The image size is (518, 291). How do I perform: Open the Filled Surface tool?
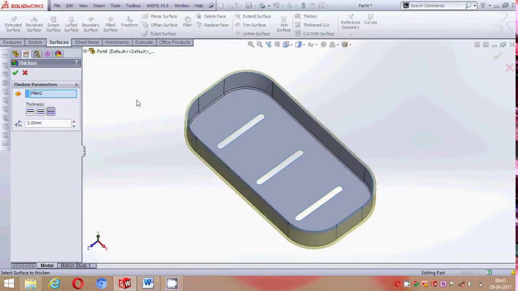[110, 24]
